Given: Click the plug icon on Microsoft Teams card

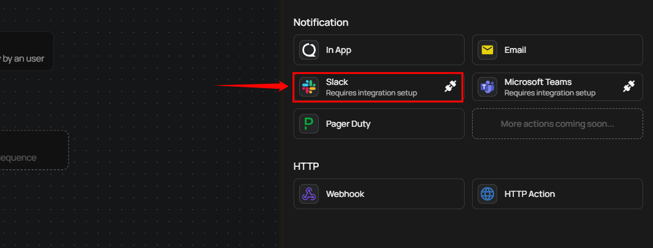Looking at the screenshot, I should click(x=629, y=87).
